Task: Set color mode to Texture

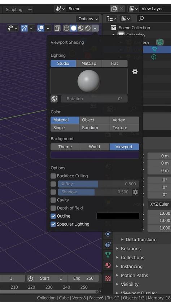Action: pos(124,128)
